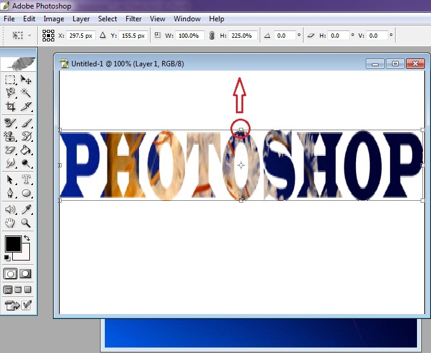The height and width of the screenshot is (353, 431).
Task: Select the Zoom magnifier tool
Action: pos(26,223)
